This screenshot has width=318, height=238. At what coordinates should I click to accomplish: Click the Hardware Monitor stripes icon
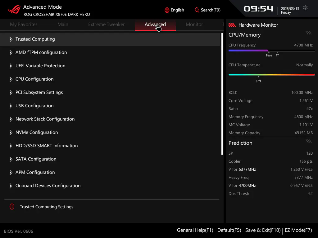(x=232, y=25)
